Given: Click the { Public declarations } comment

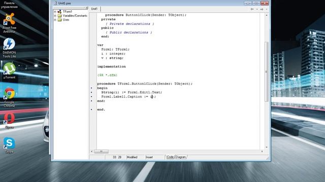Looking at the screenshot, I should [x=128, y=32].
